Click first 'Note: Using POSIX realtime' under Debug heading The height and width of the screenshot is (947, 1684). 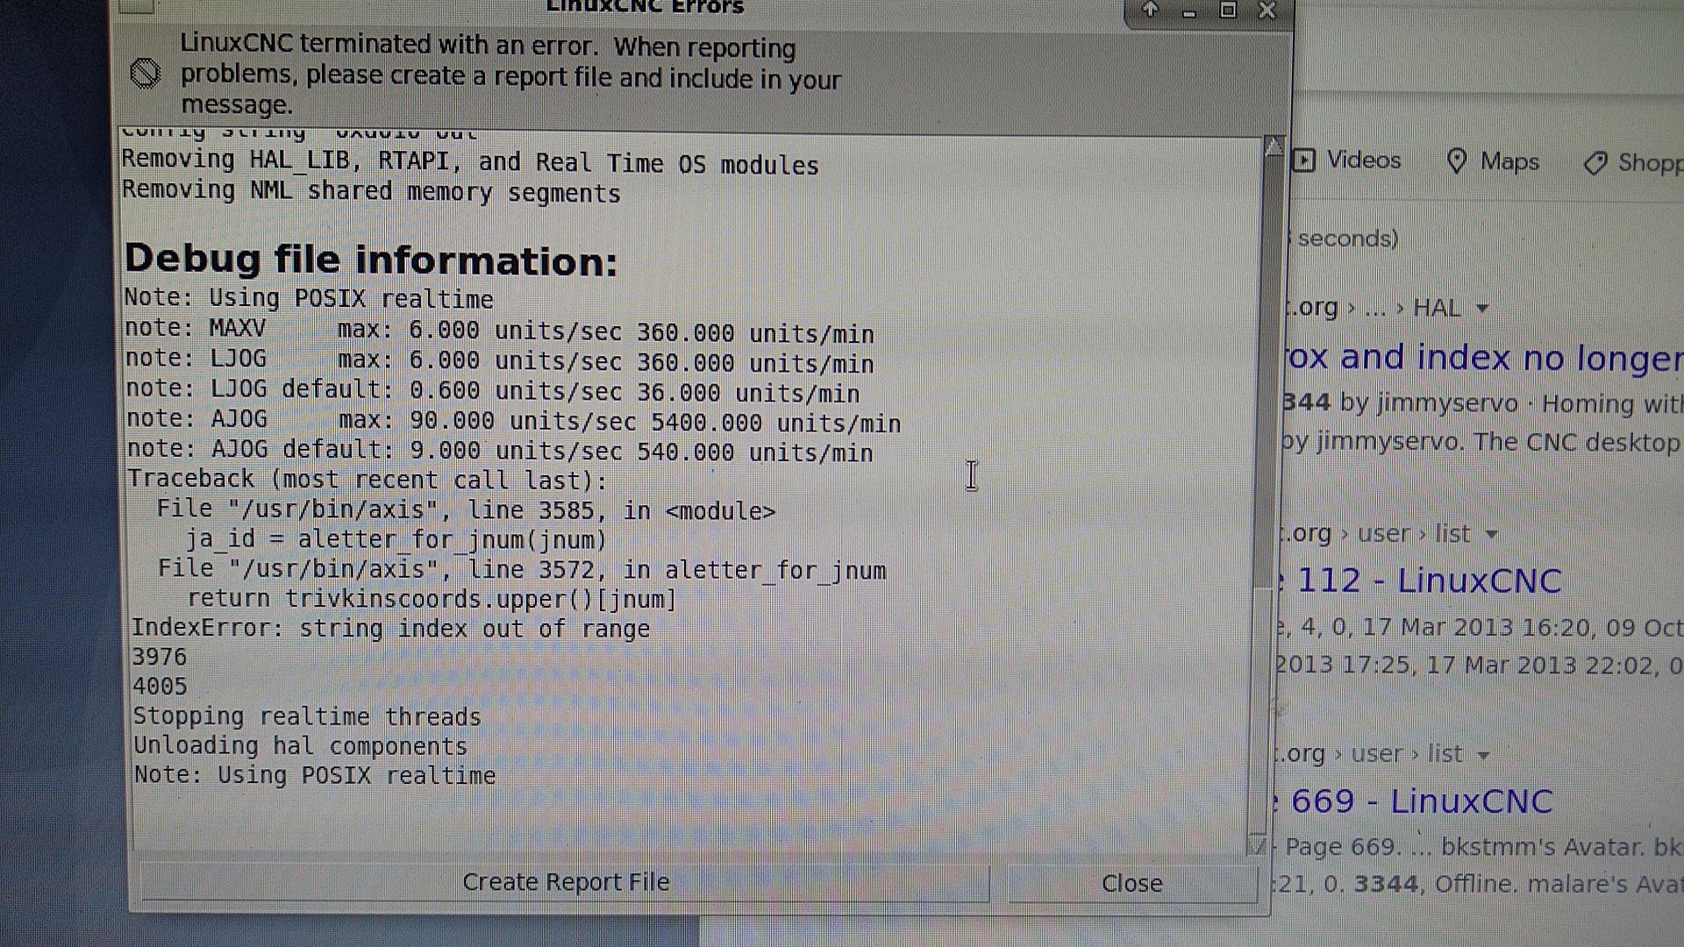309,298
